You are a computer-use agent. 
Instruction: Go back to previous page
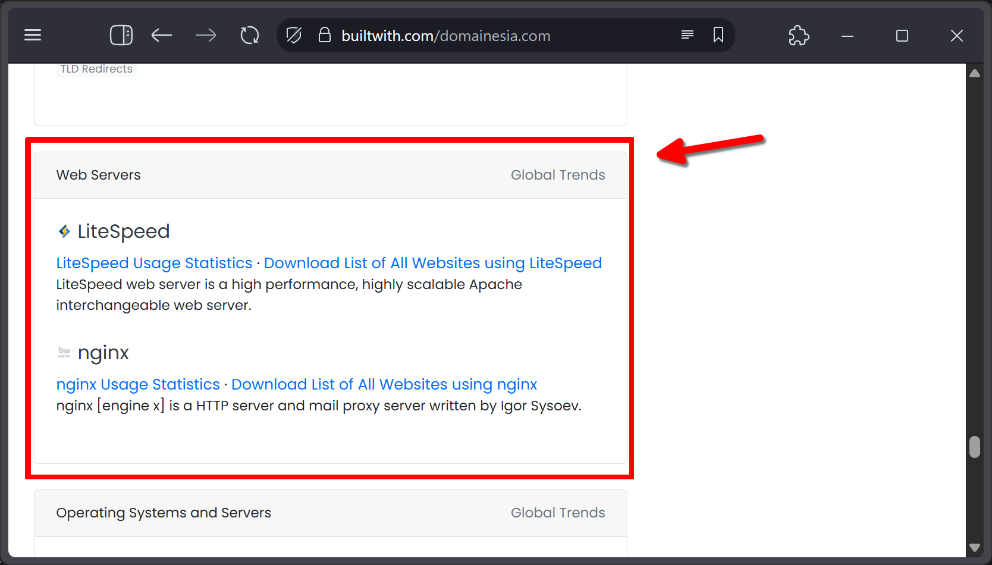pyautogui.click(x=162, y=36)
